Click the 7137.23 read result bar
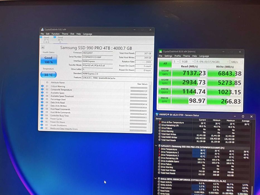260x195 pixels. point(189,73)
